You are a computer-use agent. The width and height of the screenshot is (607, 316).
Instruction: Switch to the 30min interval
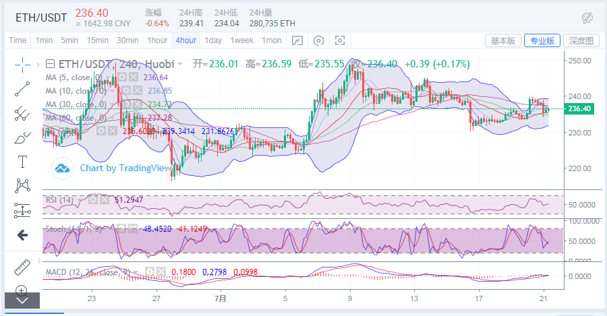[x=127, y=40]
